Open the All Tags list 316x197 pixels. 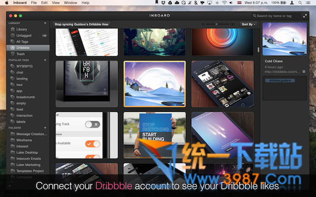pos(28,42)
